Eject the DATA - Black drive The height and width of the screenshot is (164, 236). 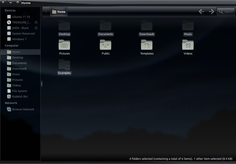coord(36,28)
